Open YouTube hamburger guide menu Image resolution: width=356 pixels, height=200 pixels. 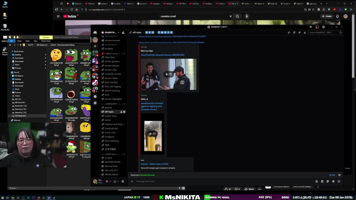click(x=58, y=16)
